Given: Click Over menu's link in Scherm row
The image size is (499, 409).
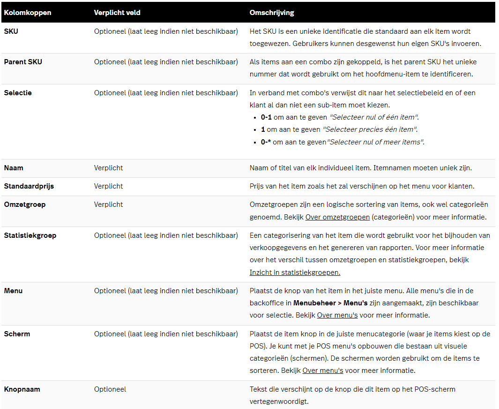Looking at the screenshot, I should tap(322, 371).
